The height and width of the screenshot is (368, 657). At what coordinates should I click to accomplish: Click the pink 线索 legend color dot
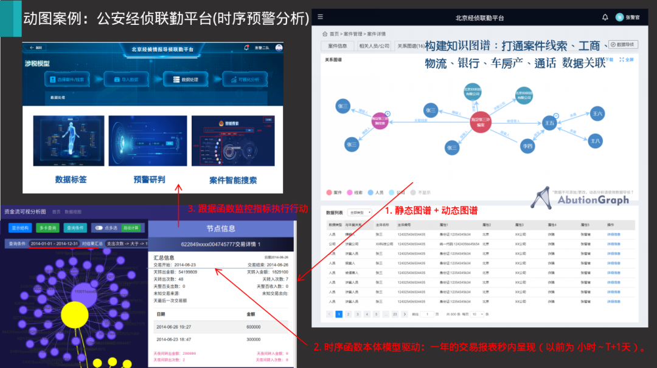349,191
